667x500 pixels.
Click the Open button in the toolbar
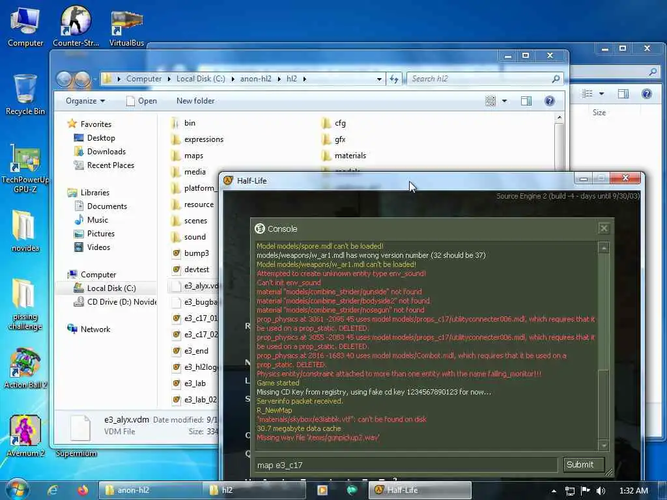tap(141, 101)
